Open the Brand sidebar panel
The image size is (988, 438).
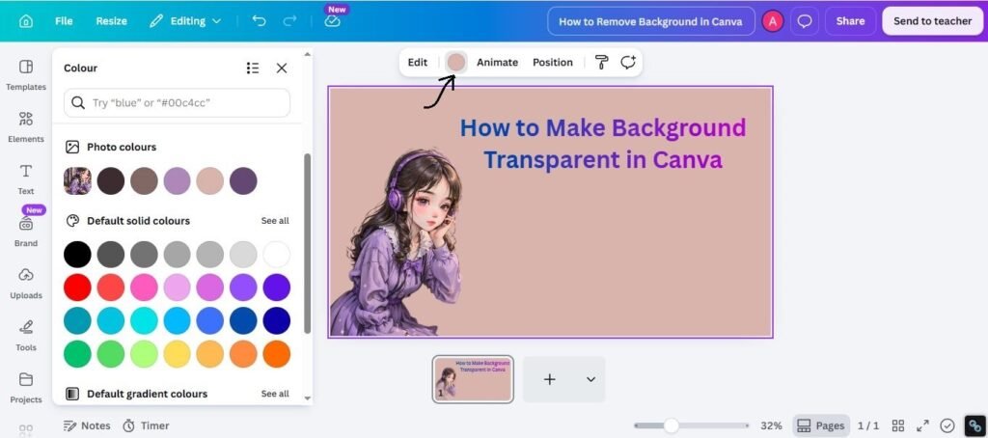coord(26,232)
